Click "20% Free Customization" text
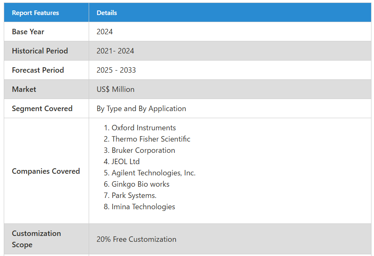Screen dimensions: 374x256 pos(136,239)
